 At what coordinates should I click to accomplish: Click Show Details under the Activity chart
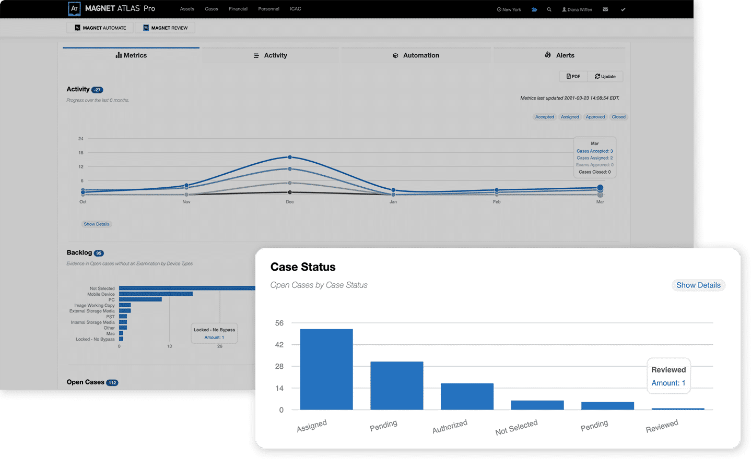(97, 224)
